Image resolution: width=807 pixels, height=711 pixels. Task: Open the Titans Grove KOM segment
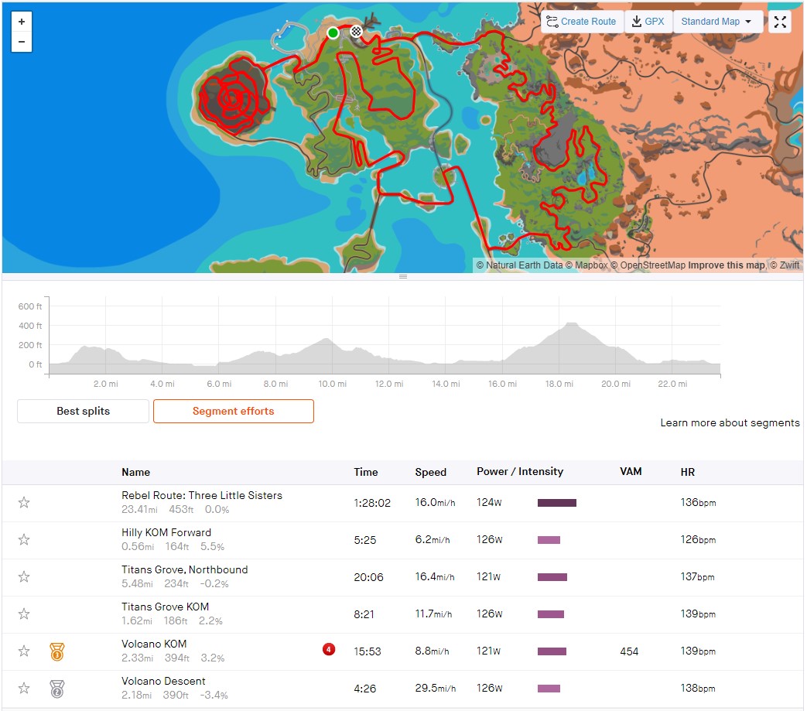point(166,607)
